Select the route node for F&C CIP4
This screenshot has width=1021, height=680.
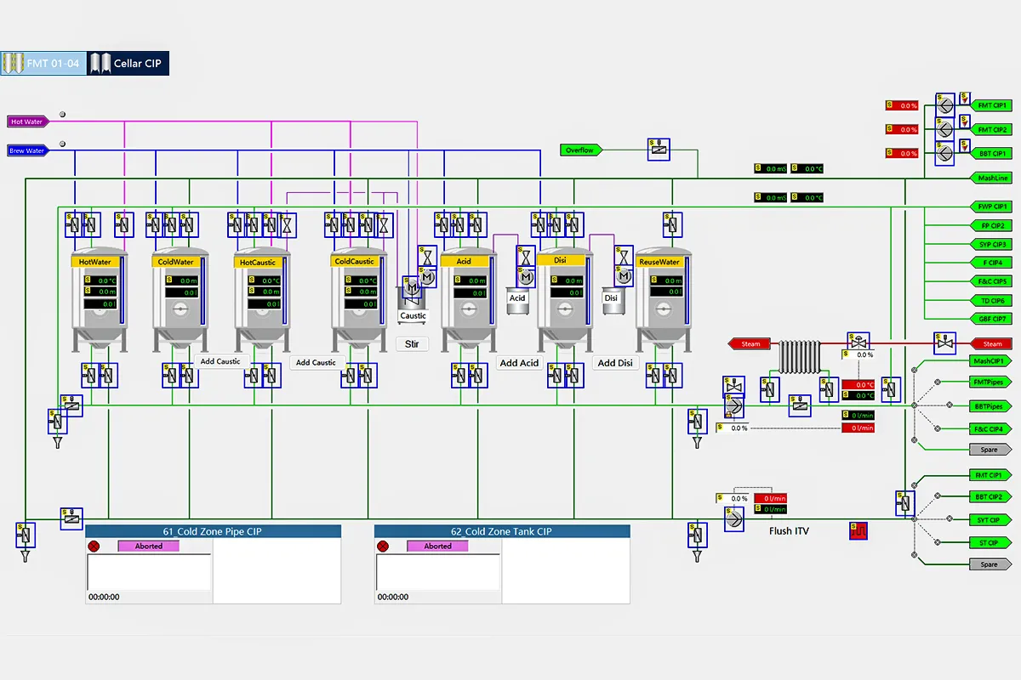point(938,428)
